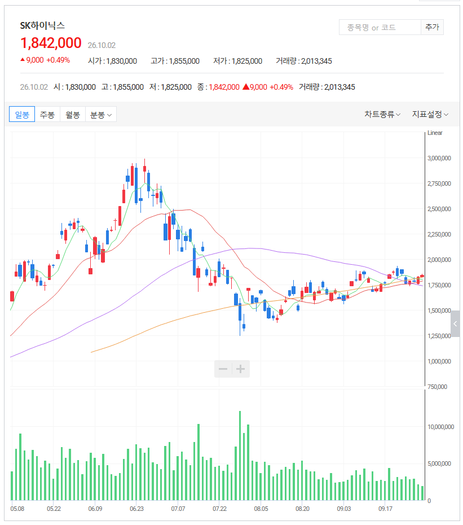Click the 고가 : 1,855,000 high price text
This screenshot has width=463, height=525.
tap(175, 61)
